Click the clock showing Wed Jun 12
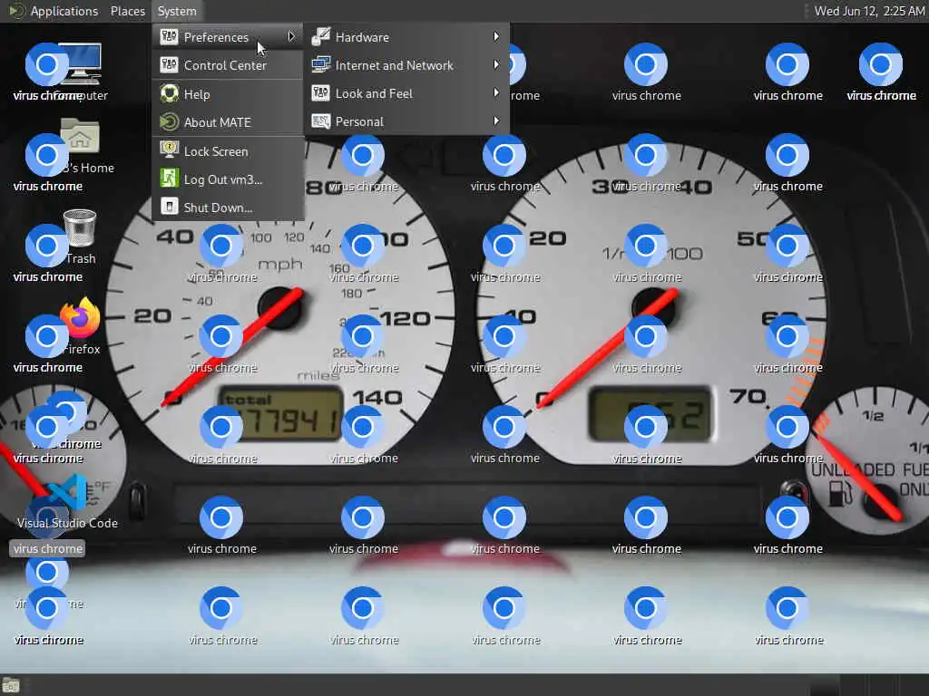The image size is (929, 696). tap(868, 11)
